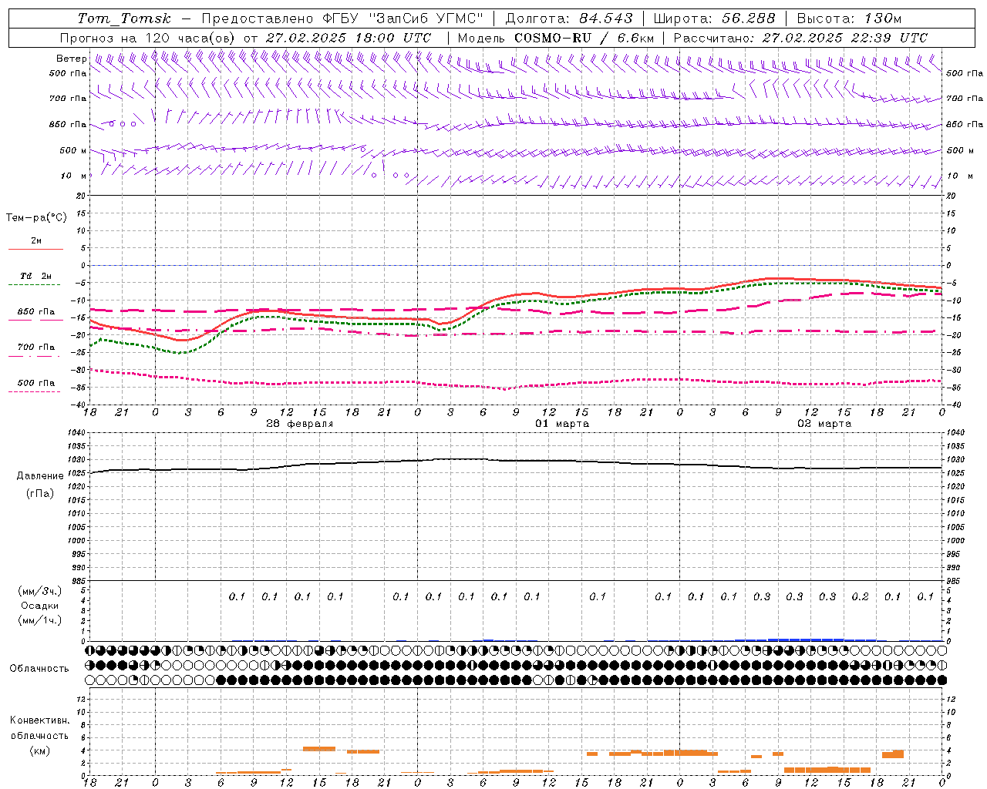Click the '700 гПа' temperature legend entry
This screenshot has width=987, height=789.
[x=36, y=347]
